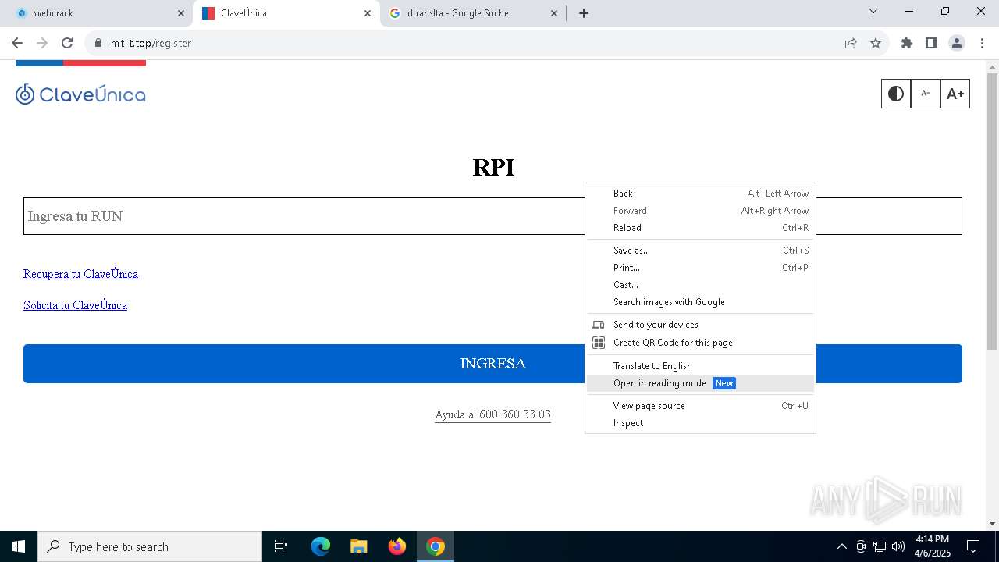The width and height of the screenshot is (999, 562).
Task: Click the address bar URL
Action: pos(151,43)
